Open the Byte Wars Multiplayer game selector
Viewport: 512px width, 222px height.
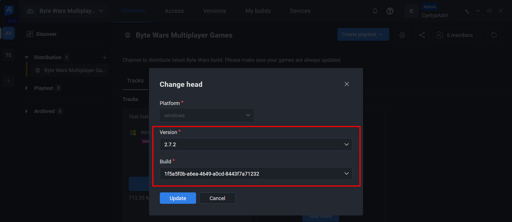coord(65,11)
